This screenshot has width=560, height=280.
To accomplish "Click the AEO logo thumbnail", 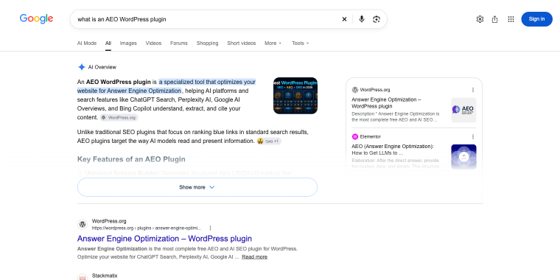I will click(x=463, y=110).
